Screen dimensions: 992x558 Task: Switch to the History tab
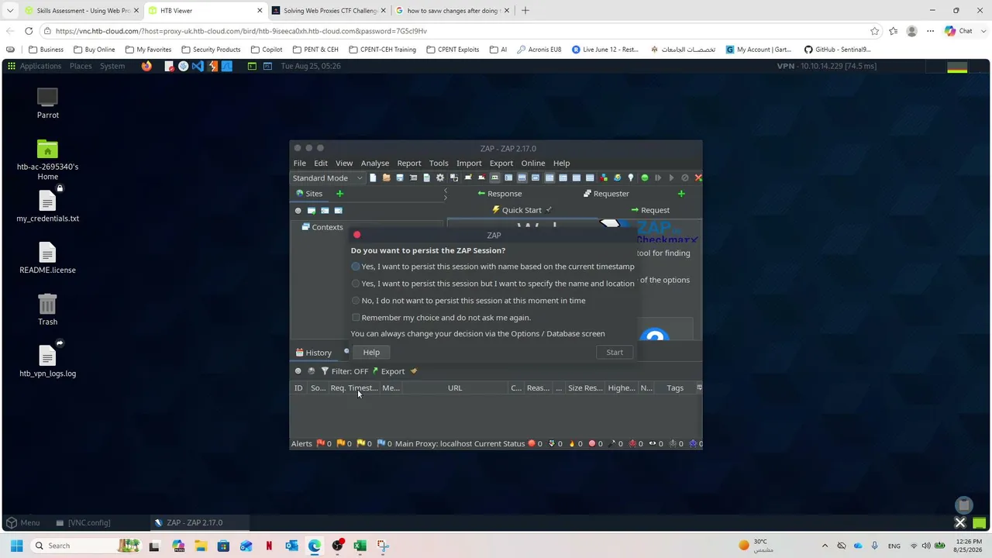click(314, 353)
